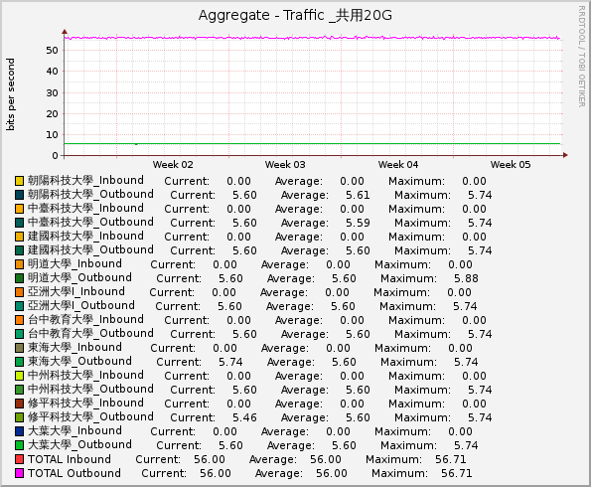This screenshot has width=591, height=487.
Task: Click the red TOTAL Inbound swatch
Action: pyautogui.click(x=19, y=459)
